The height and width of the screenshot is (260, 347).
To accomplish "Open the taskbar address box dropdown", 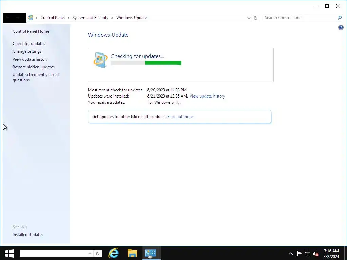I will (x=90, y=253).
